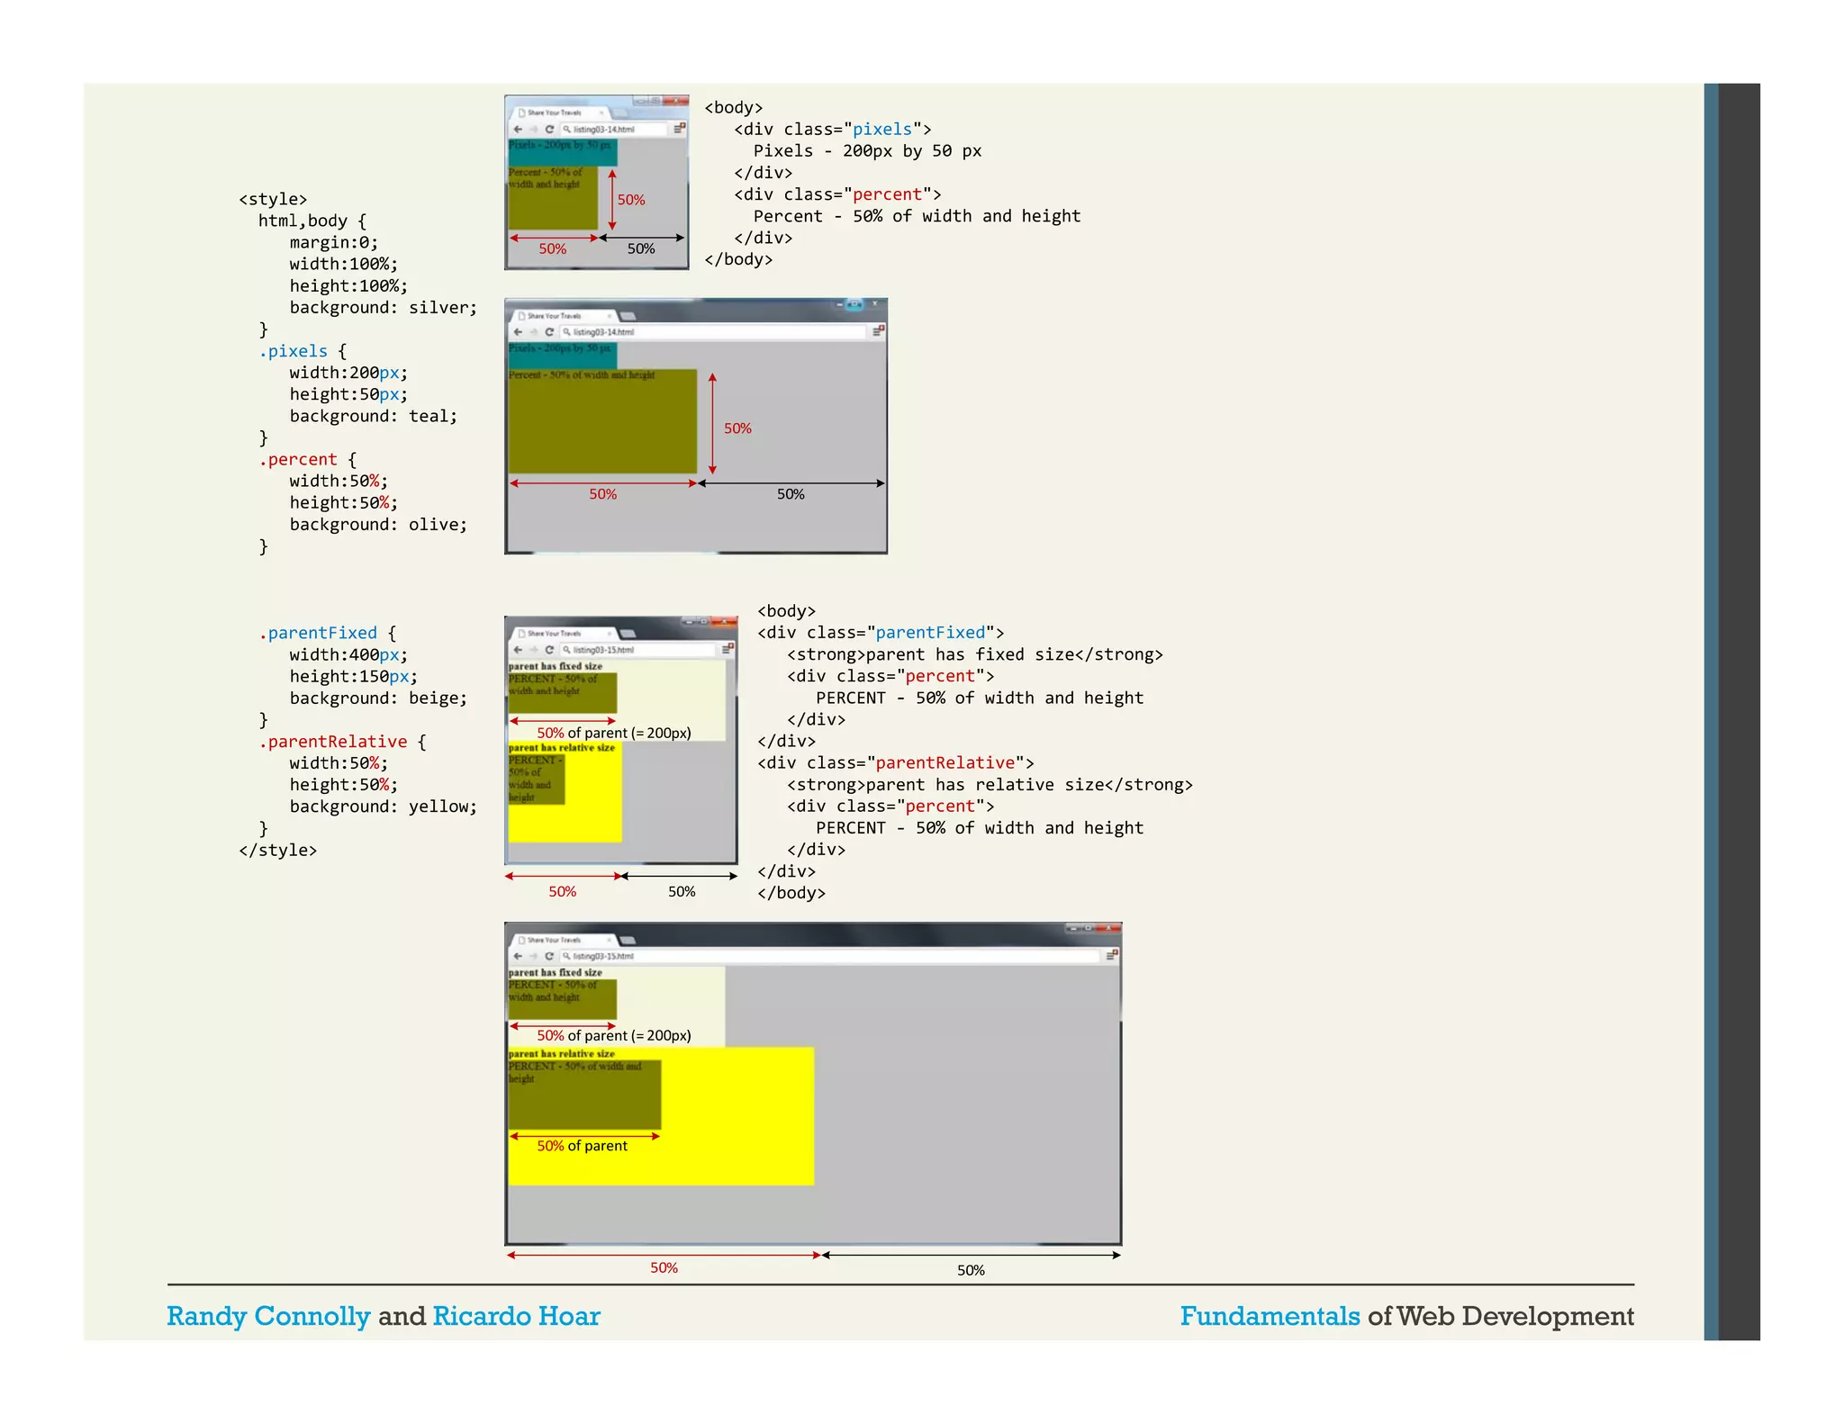This screenshot has width=1844, height=1424.
Task: Click new tab button in wider listing03-14 browser
Action: point(628,316)
